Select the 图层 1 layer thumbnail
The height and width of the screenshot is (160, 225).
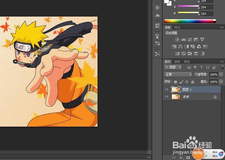point(176,89)
